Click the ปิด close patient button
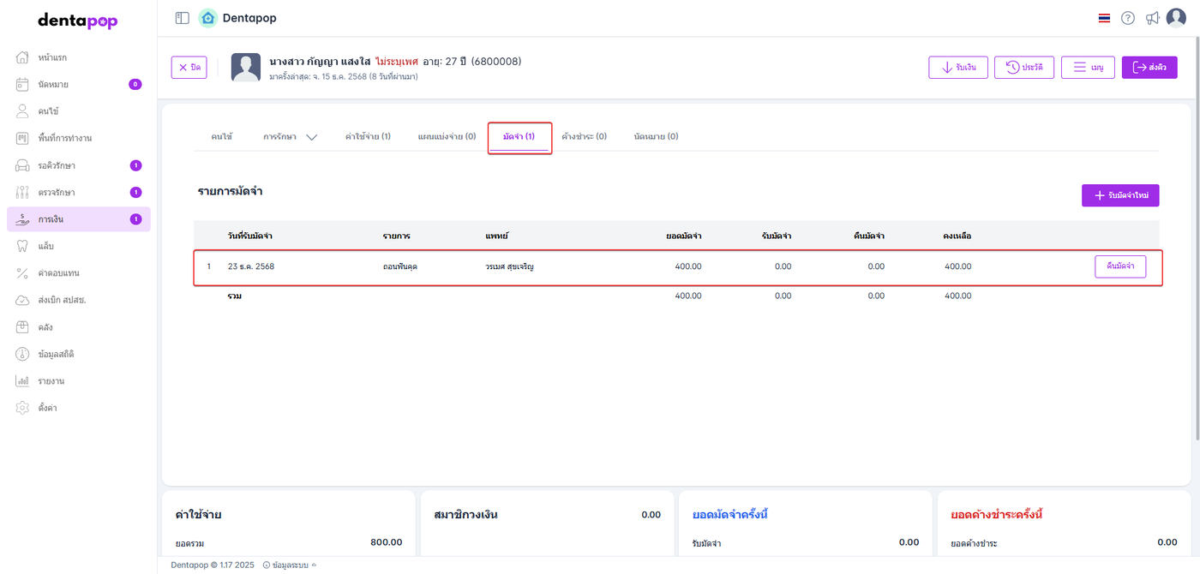 (189, 68)
